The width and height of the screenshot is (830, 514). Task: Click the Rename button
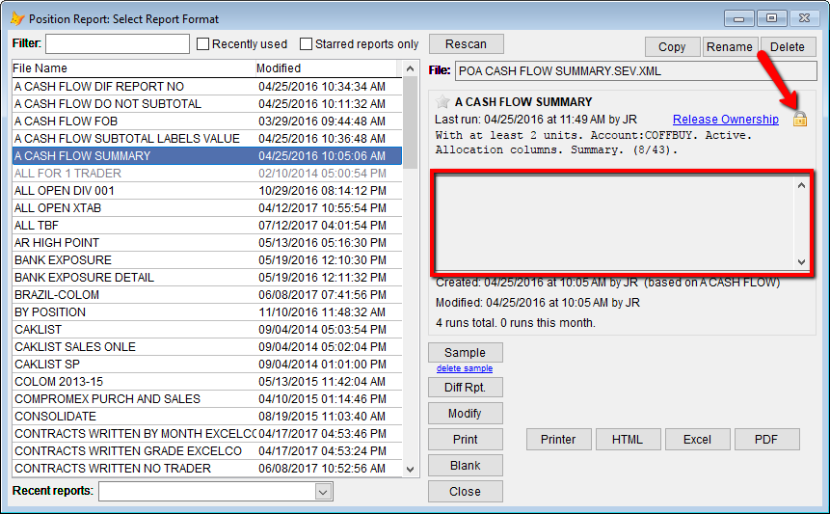point(730,47)
